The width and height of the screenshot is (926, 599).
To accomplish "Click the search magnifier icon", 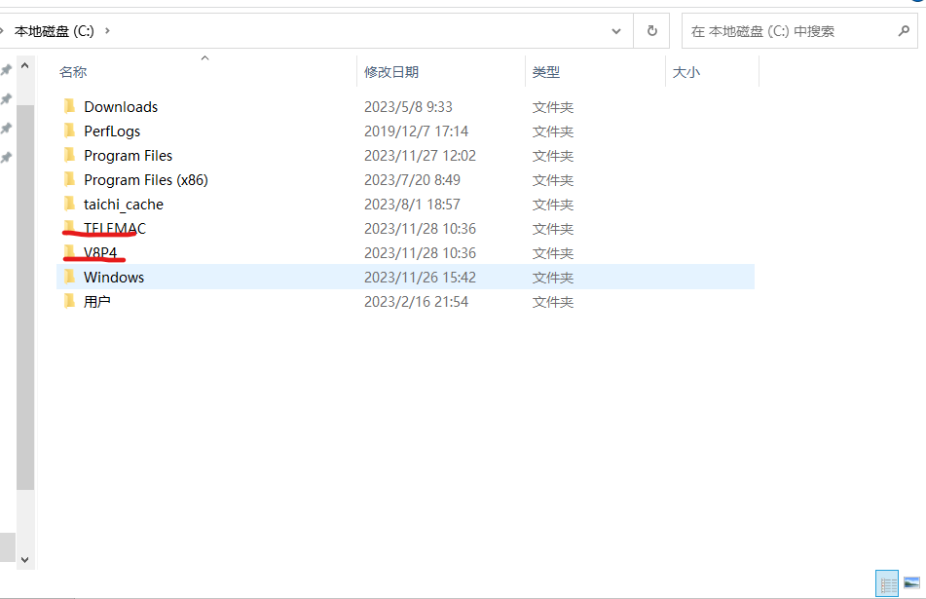I will click(x=904, y=30).
